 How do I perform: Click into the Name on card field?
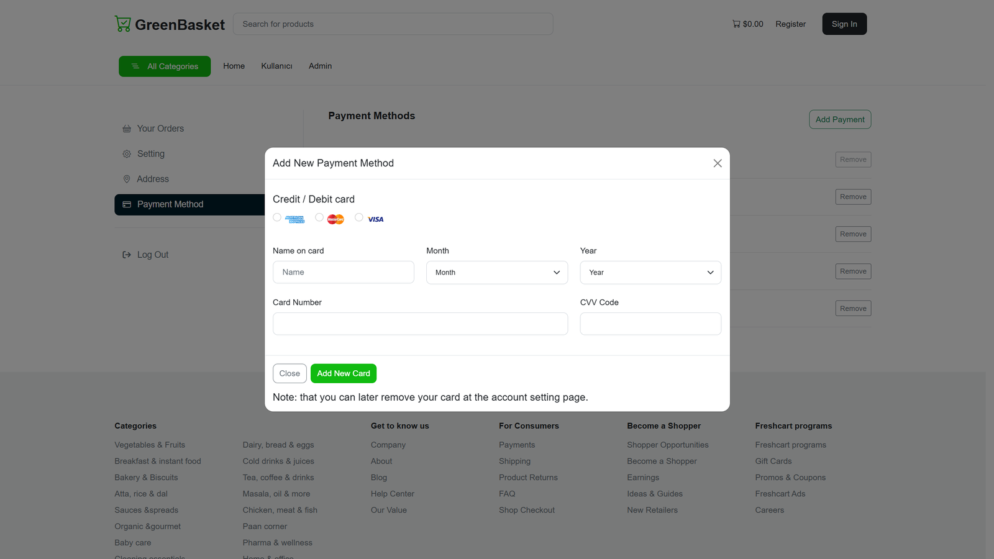(x=343, y=273)
